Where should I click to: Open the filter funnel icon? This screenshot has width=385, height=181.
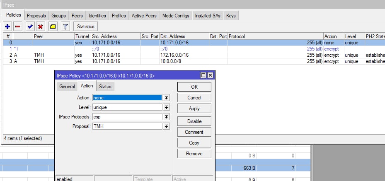click(65, 27)
